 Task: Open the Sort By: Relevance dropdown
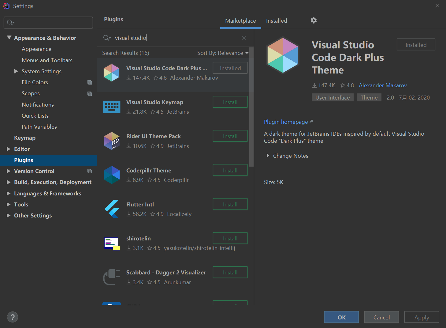click(223, 53)
